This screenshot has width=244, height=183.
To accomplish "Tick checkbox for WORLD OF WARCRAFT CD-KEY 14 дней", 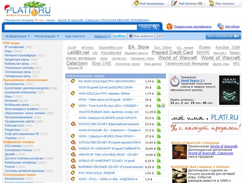I will point(67,161).
